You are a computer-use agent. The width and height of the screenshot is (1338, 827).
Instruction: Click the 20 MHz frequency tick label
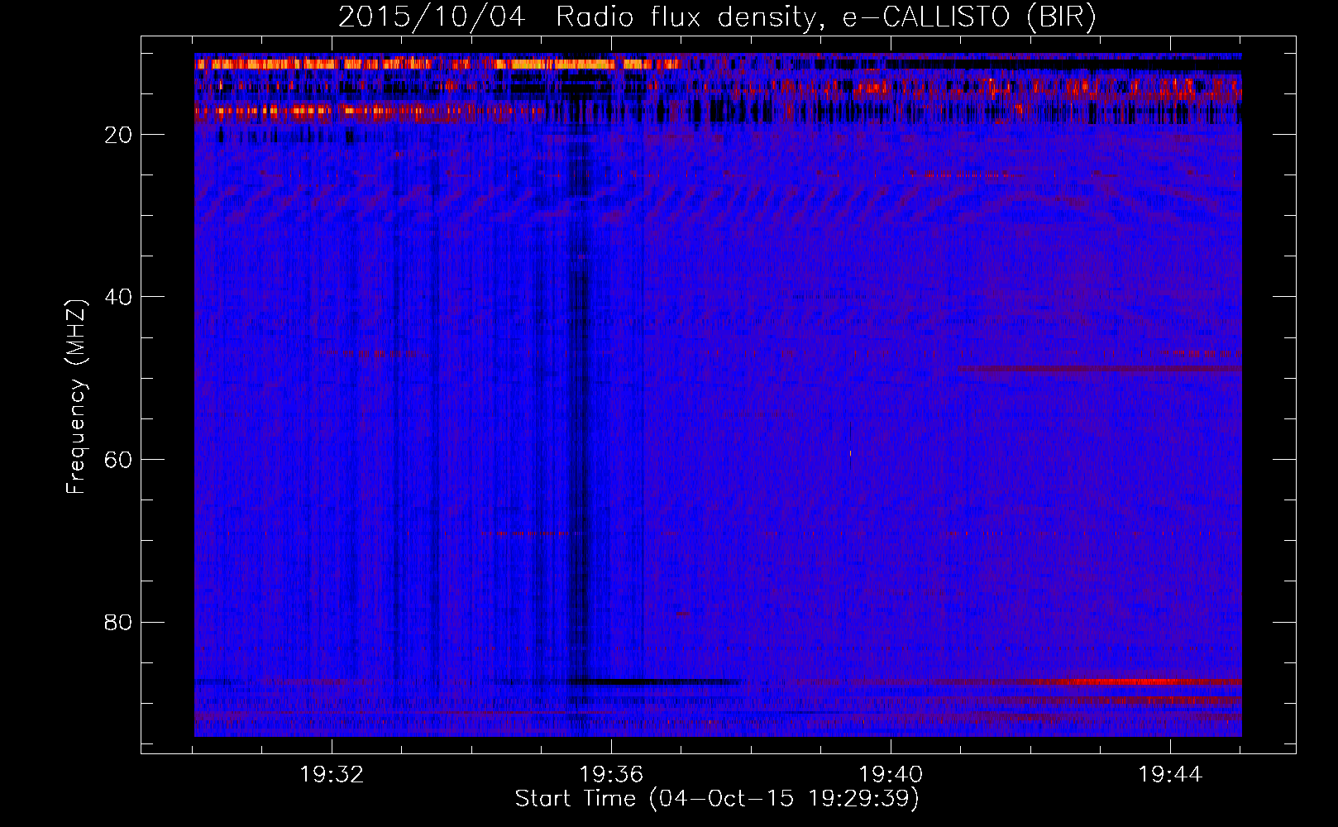coord(118,135)
